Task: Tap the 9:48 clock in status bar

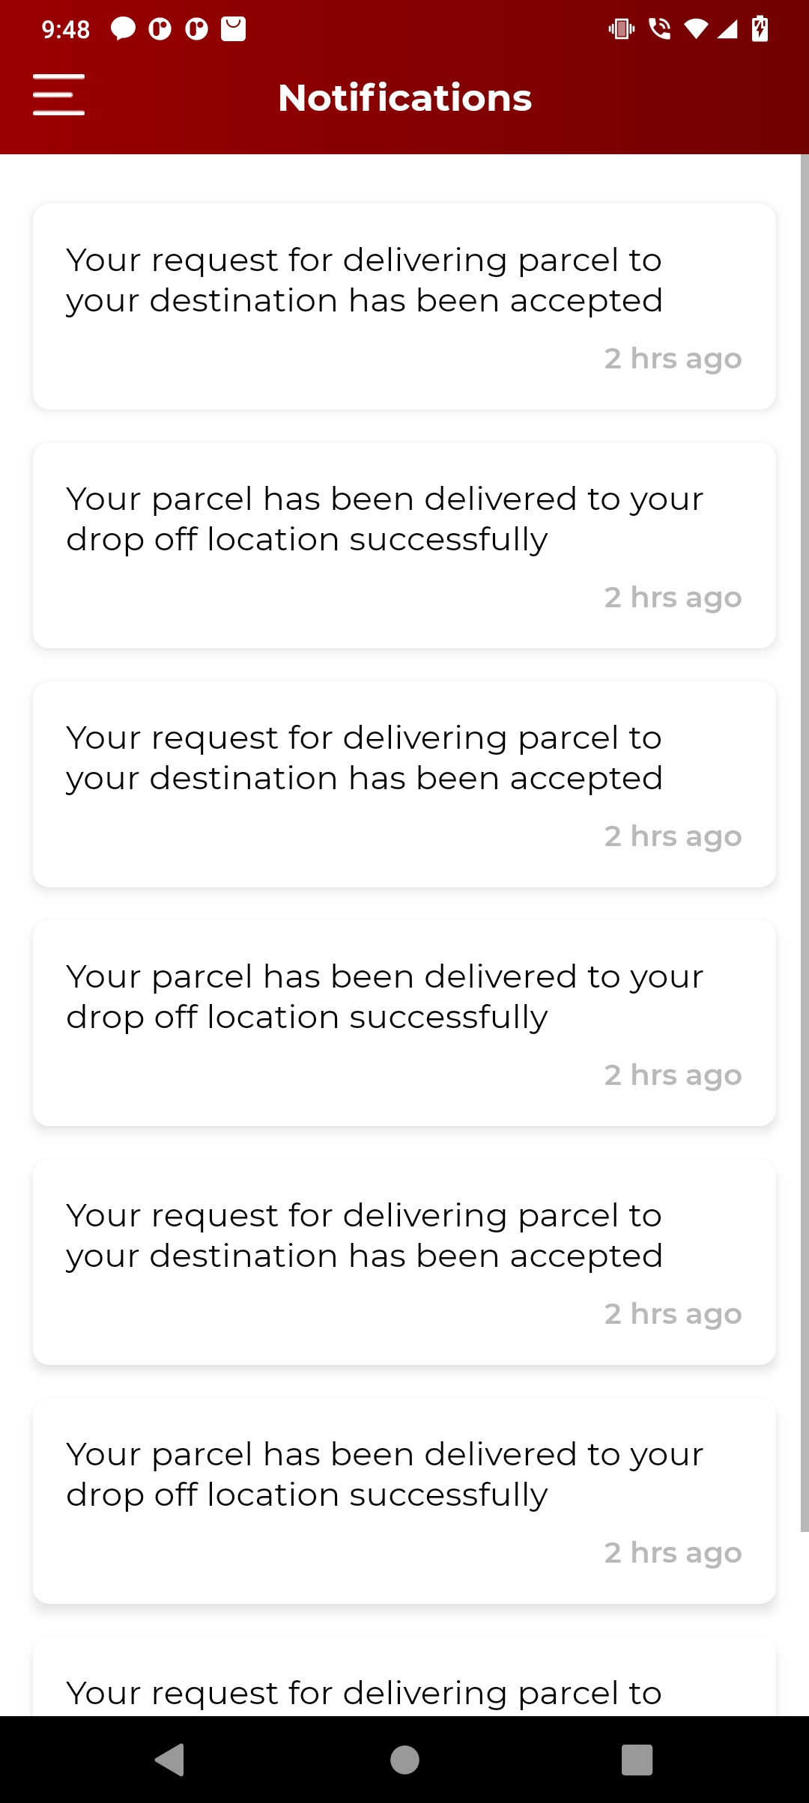Action: click(66, 29)
